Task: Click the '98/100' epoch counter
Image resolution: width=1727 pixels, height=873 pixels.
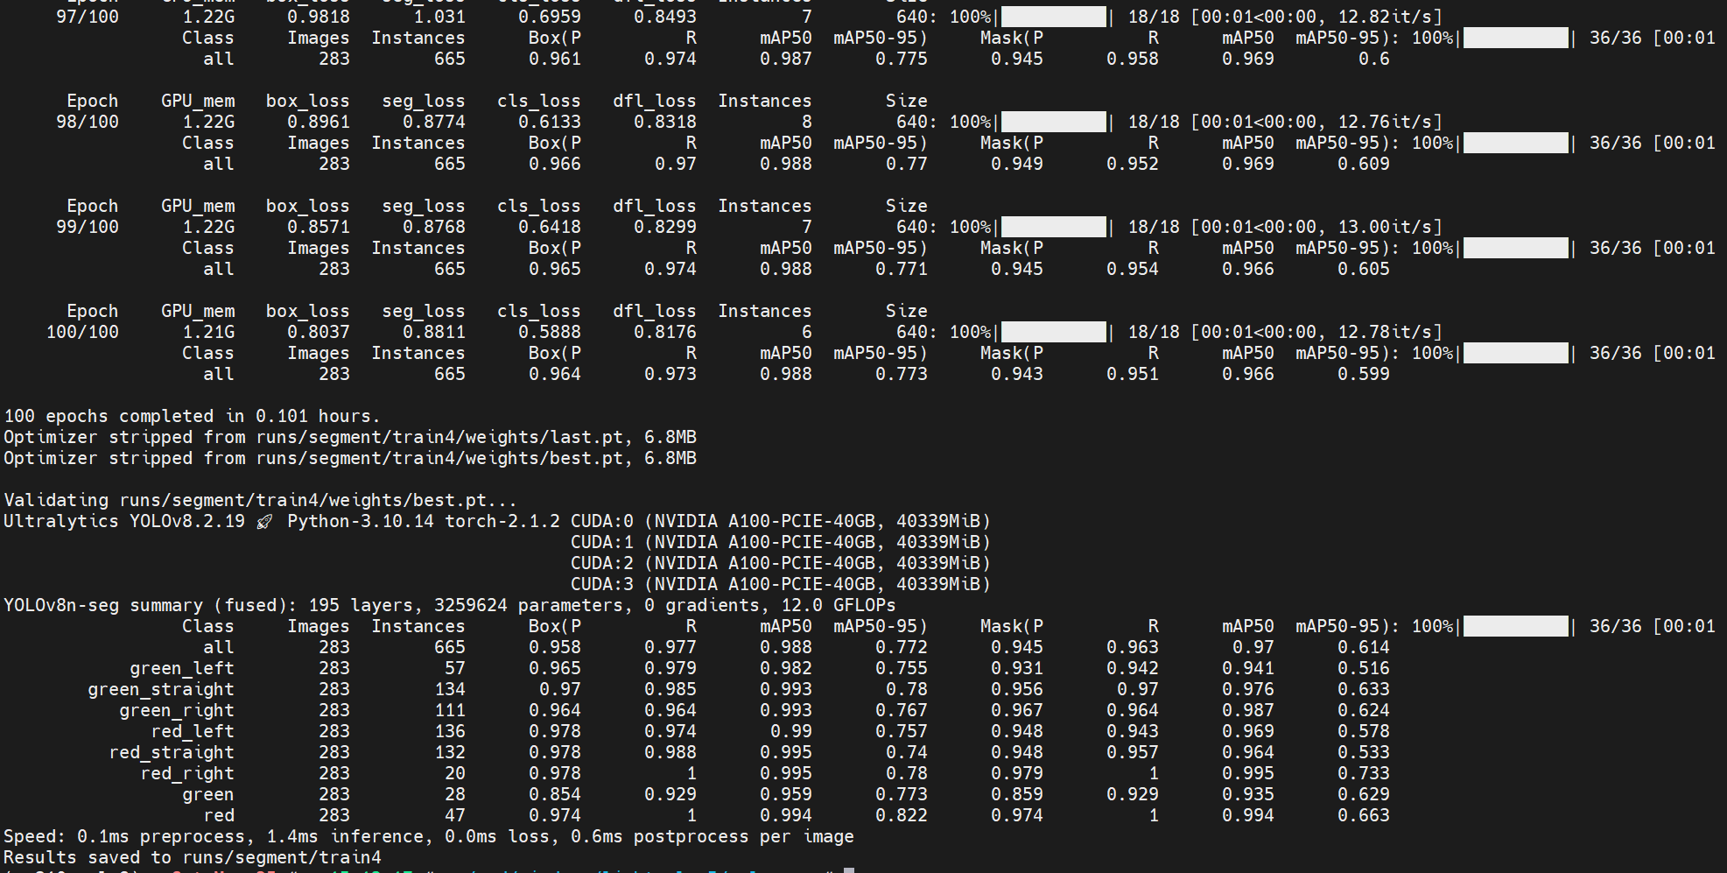Action: (x=88, y=122)
